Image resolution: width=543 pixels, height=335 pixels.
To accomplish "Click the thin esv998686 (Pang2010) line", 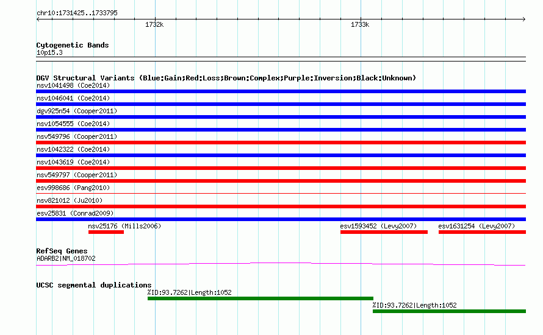I will (x=281, y=193).
